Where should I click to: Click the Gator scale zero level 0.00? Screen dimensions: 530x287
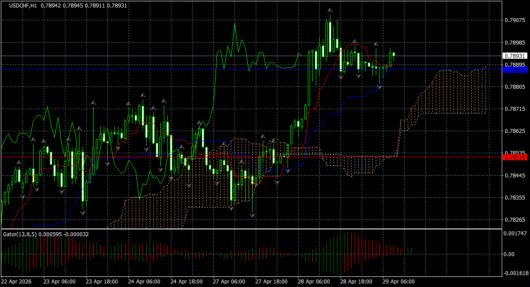[510, 254]
